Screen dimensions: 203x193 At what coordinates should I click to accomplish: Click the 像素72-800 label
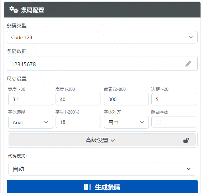click(x=115, y=89)
